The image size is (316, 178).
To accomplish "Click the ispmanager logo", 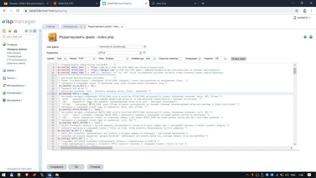I will [19, 21].
